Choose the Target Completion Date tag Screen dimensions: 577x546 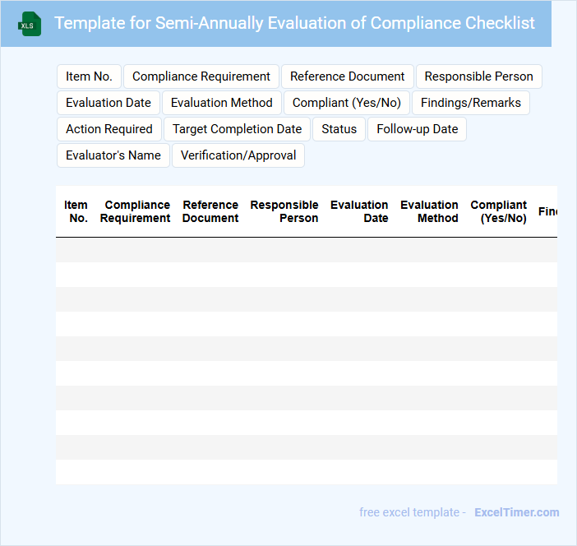(x=237, y=129)
